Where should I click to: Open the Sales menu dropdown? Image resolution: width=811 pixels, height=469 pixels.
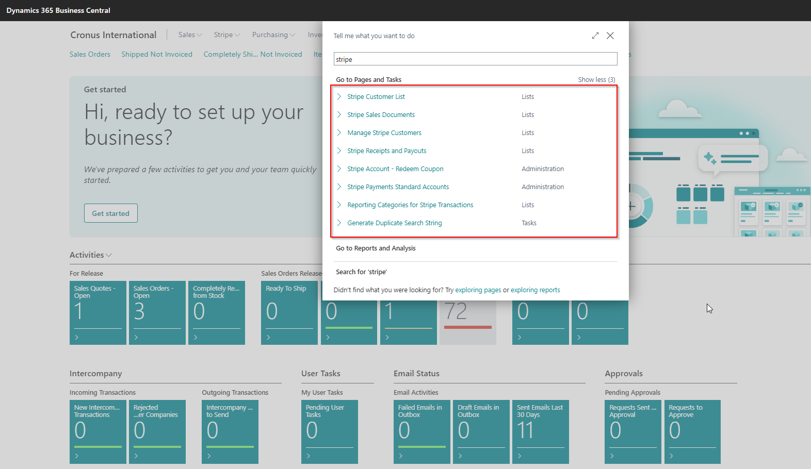[190, 35]
